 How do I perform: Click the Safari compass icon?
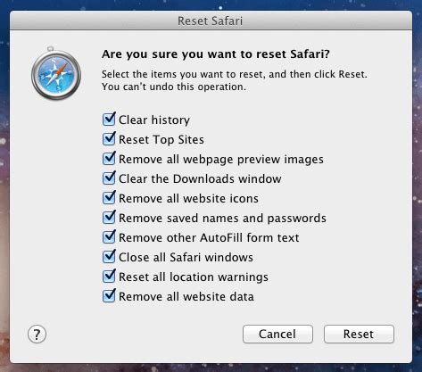56,74
